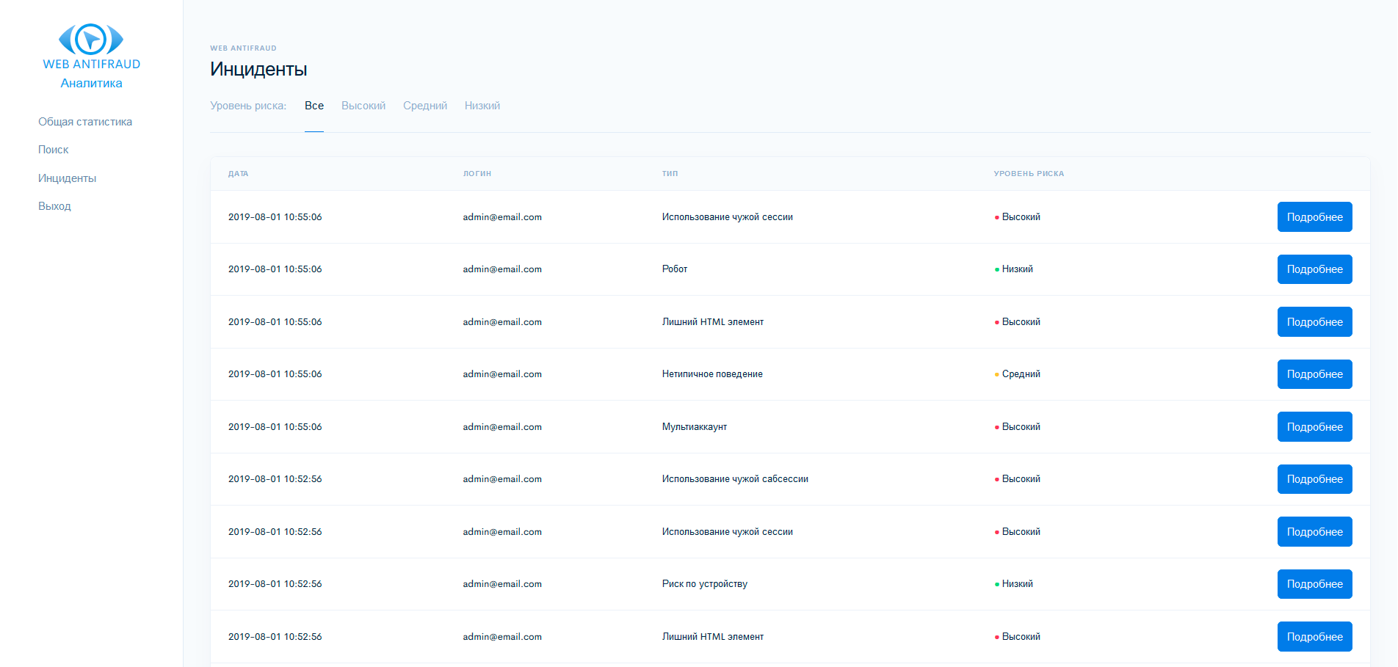The height and width of the screenshot is (667, 1398).
Task: Open the Поиск page
Action: click(x=54, y=150)
